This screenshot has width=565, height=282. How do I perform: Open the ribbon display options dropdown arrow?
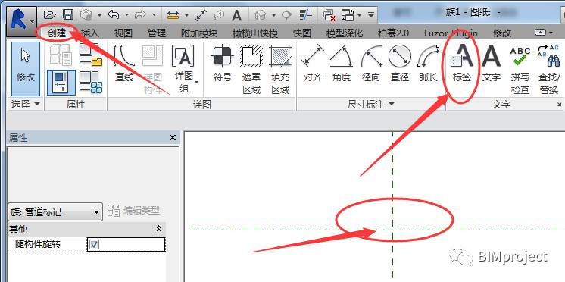(551, 33)
